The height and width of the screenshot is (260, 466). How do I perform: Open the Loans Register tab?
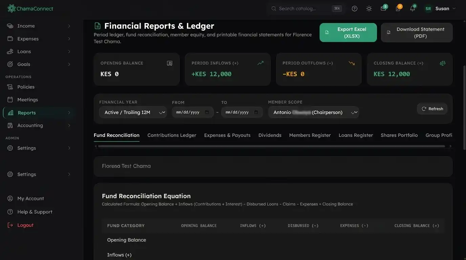coord(356,135)
